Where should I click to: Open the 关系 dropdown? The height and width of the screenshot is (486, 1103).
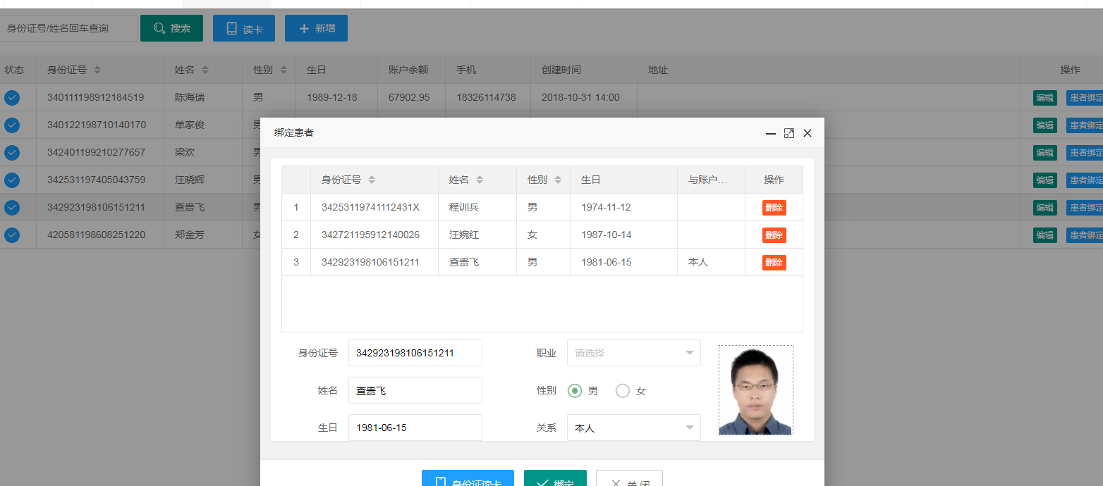(x=633, y=428)
